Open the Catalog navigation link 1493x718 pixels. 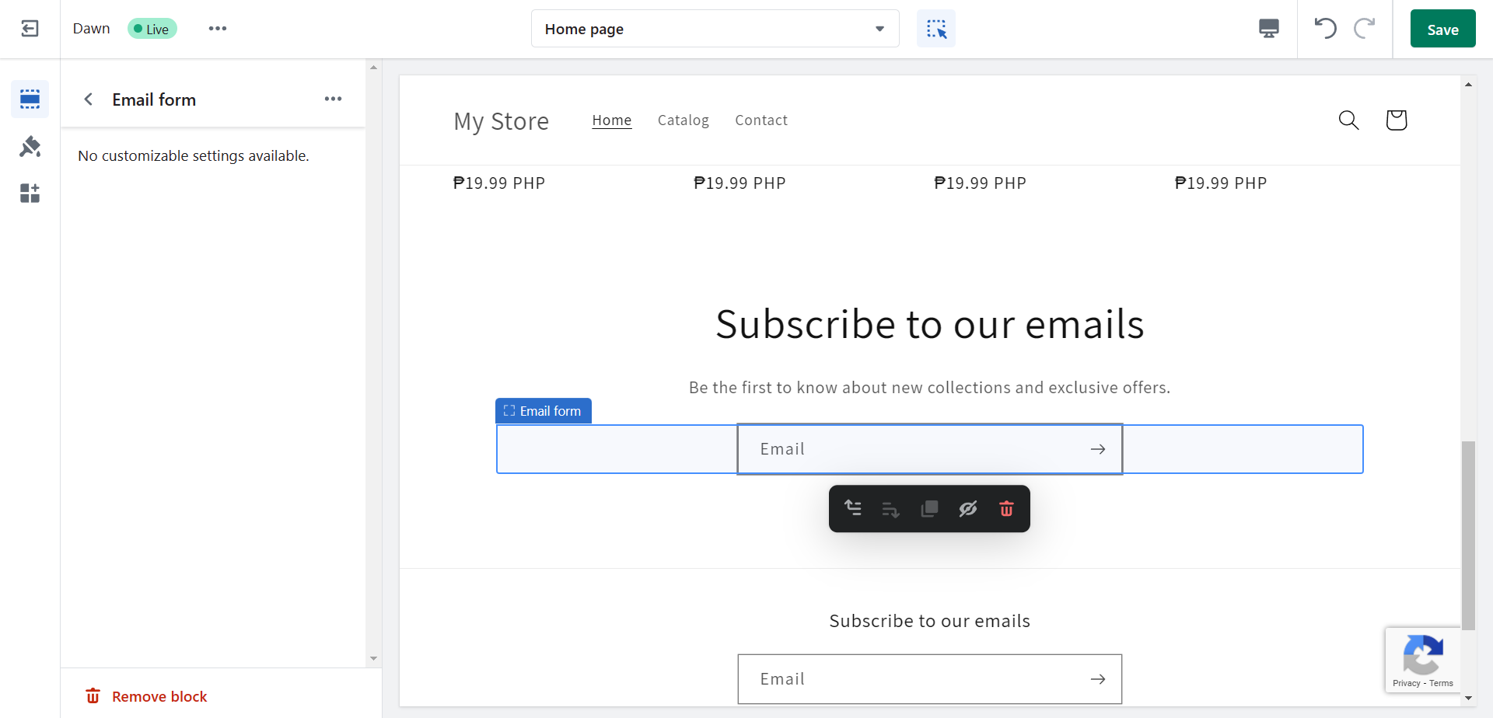point(684,120)
